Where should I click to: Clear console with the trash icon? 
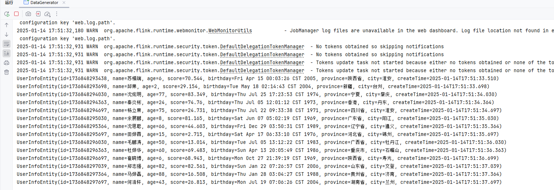point(7,72)
